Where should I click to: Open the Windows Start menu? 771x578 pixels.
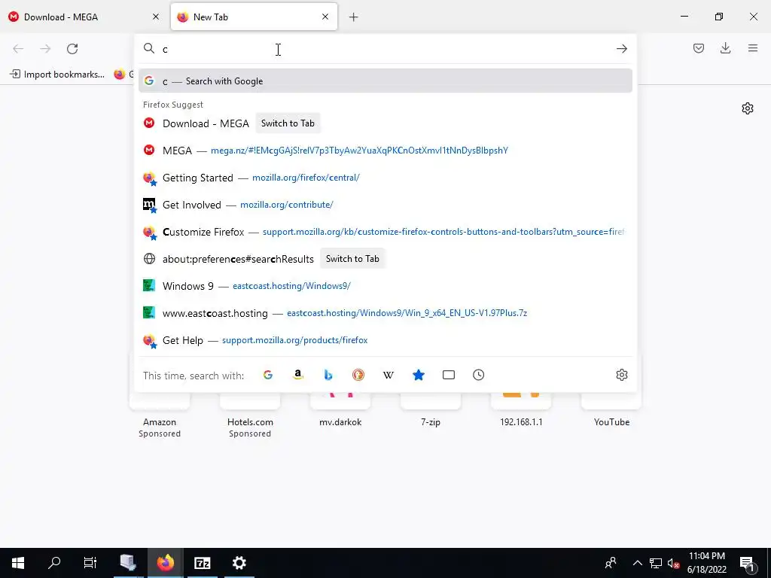coord(18,563)
